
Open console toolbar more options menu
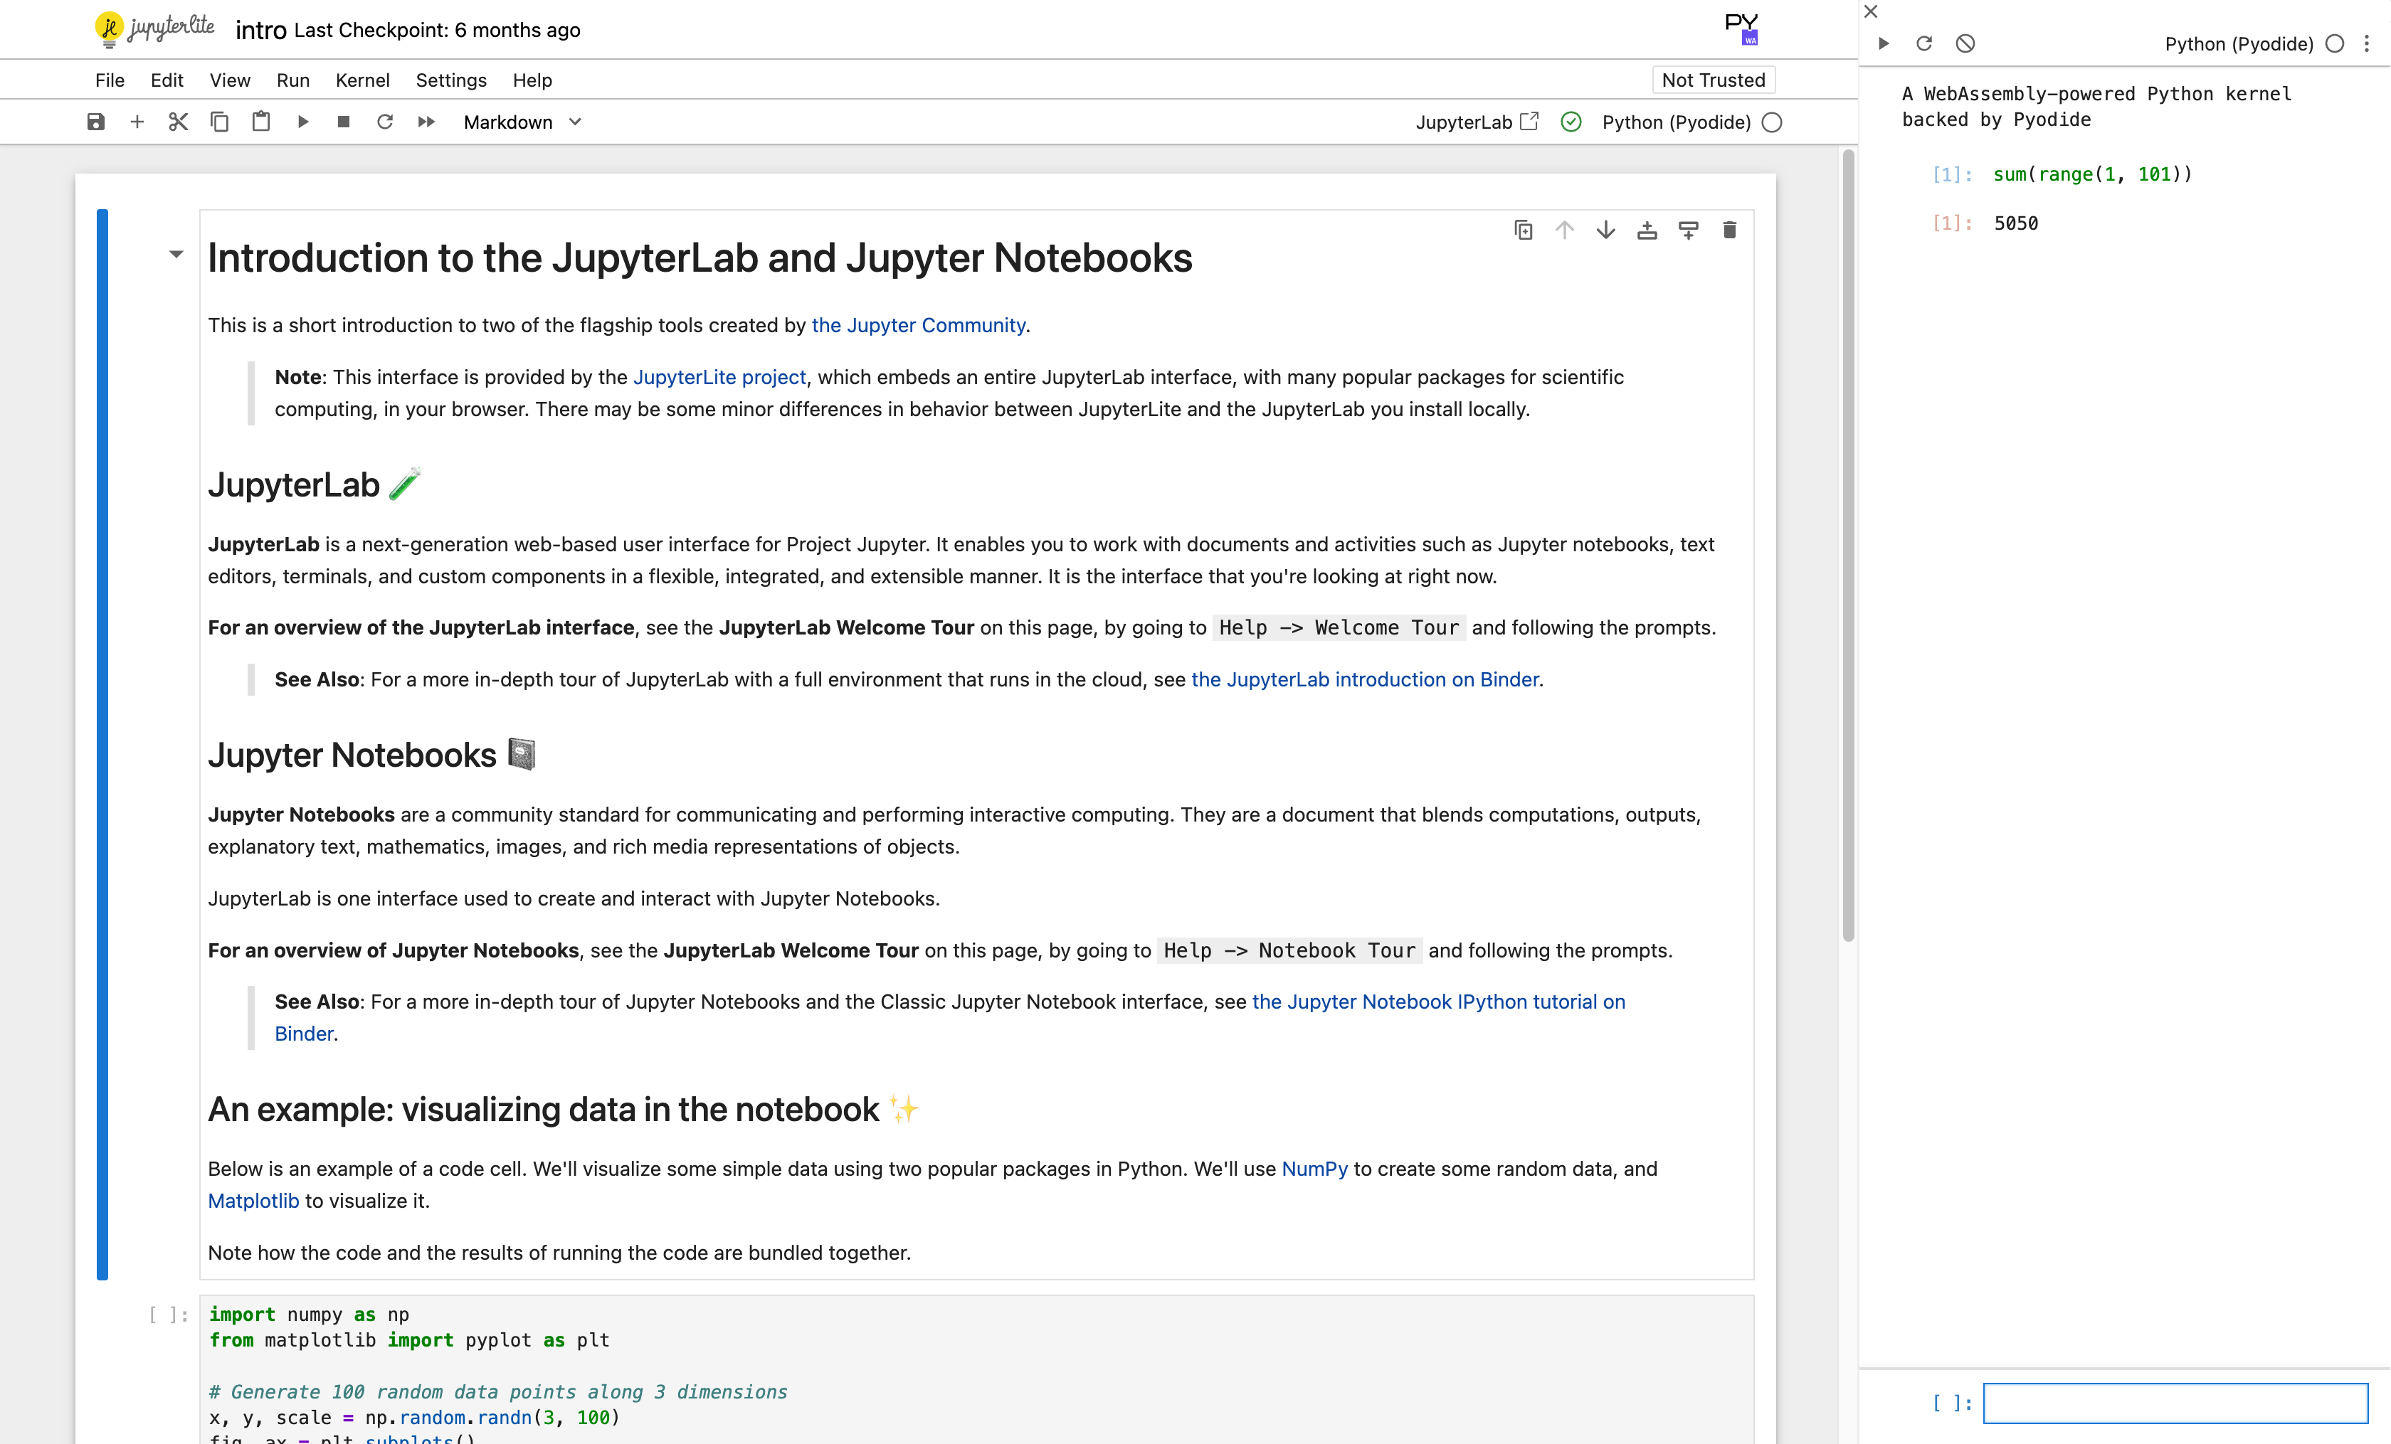[2367, 43]
